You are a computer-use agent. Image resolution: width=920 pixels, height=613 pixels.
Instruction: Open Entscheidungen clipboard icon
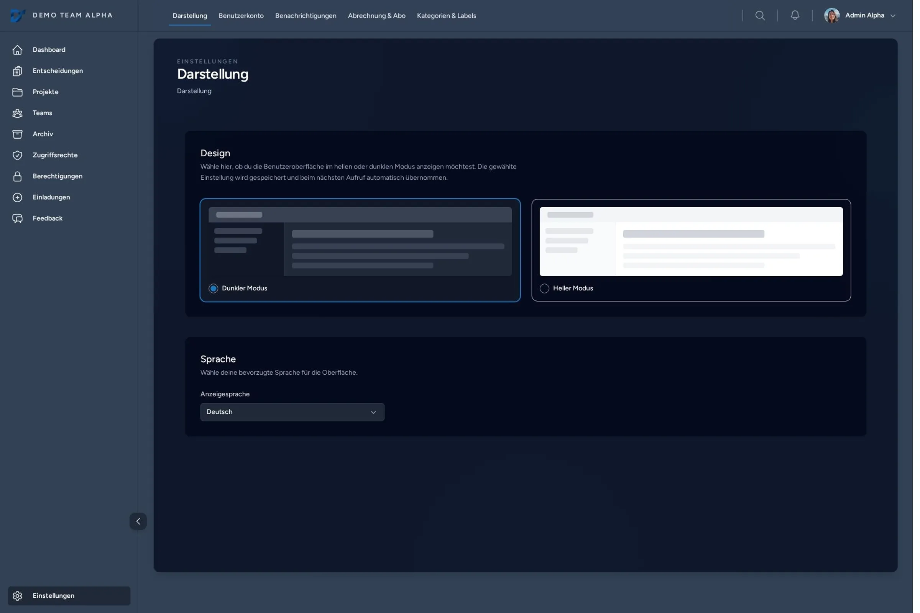coord(17,71)
